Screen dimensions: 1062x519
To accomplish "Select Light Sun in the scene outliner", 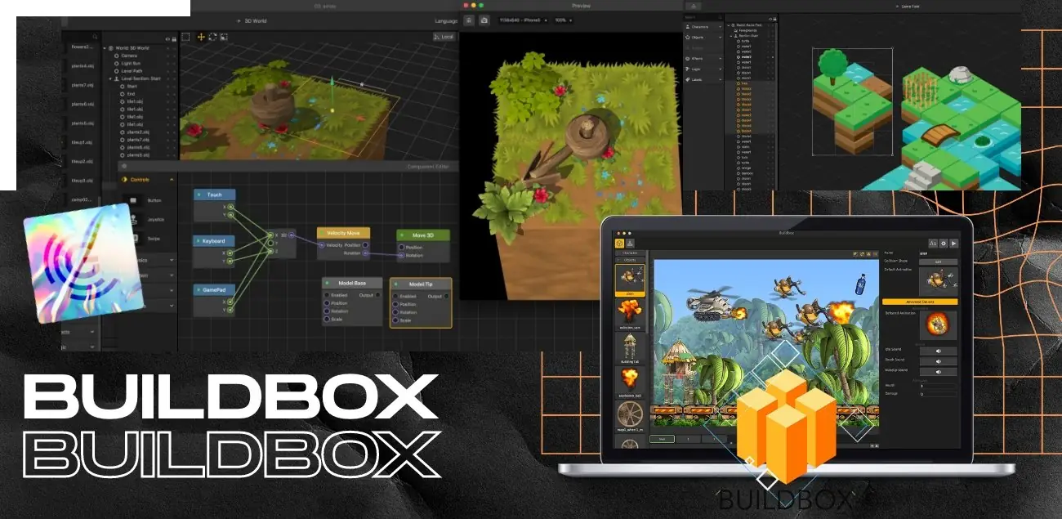I will (132, 63).
